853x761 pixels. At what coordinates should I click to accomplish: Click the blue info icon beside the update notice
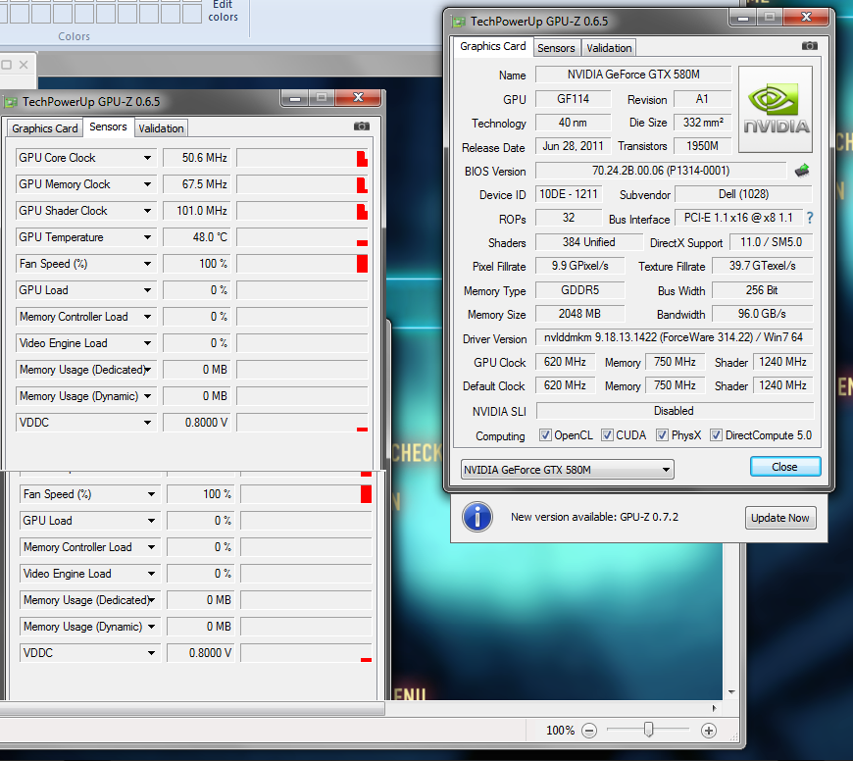coord(477,517)
